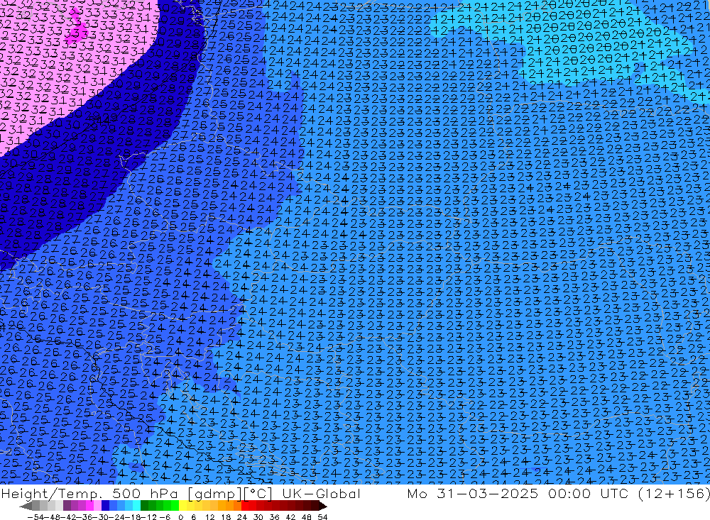Screen dimensions: 710x520
Task: Click the '-6' legend value
Action: point(165,517)
